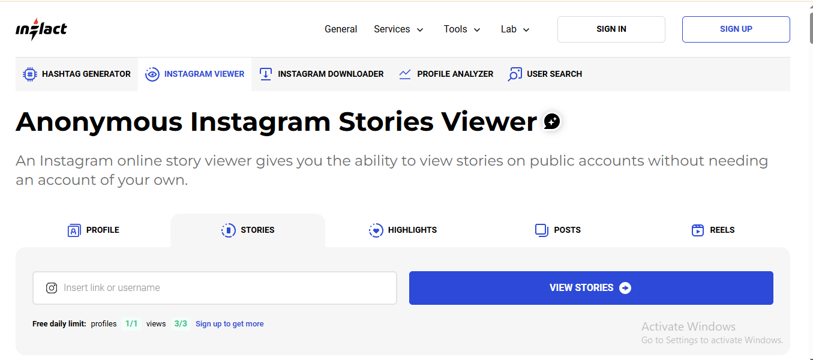Click the 3/3 views limit badge
The image size is (813, 360).
(x=181, y=324)
